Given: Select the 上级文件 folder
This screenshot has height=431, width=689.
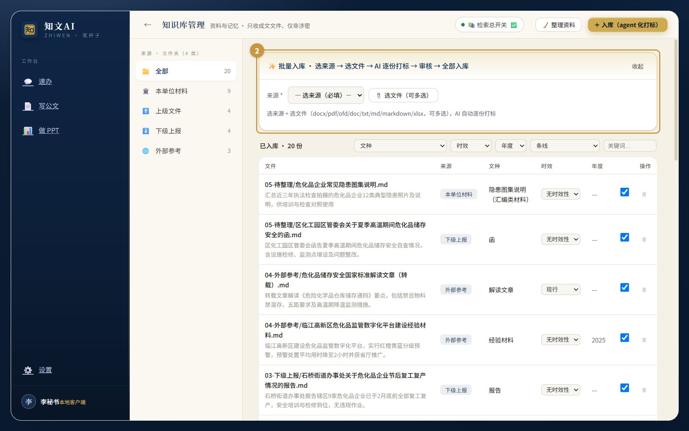Looking at the screenshot, I should [x=186, y=111].
